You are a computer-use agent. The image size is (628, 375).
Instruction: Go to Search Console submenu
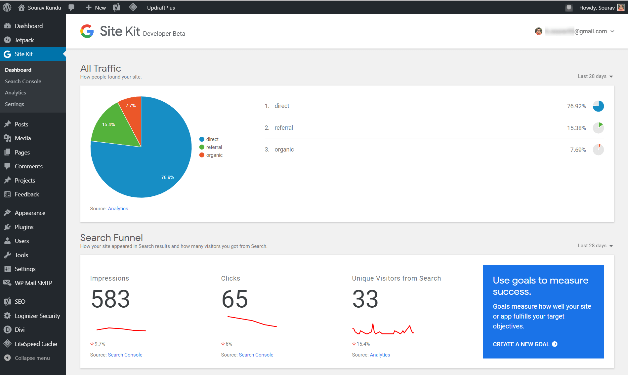pos(23,81)
